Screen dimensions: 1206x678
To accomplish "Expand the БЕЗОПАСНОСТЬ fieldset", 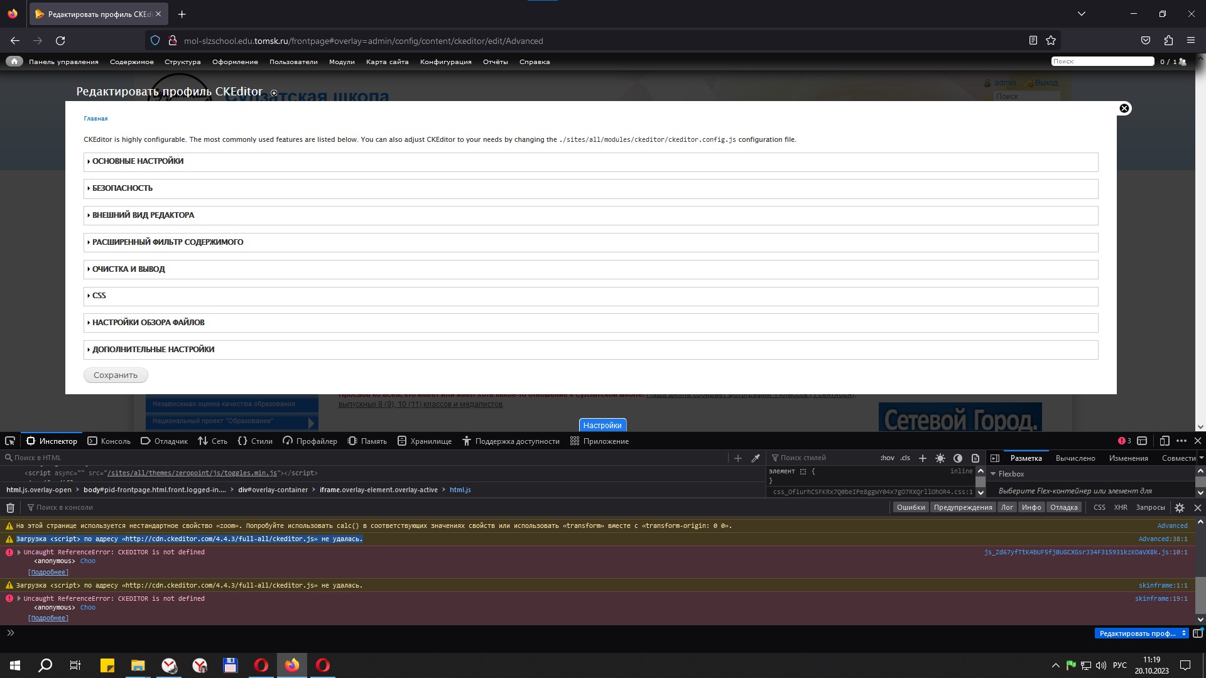I will 122,188.
